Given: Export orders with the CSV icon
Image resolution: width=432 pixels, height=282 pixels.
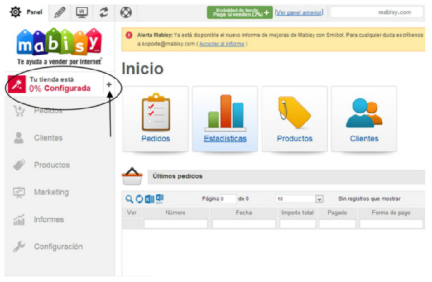Looking at the screenshot, I should (x=160, y=199).
